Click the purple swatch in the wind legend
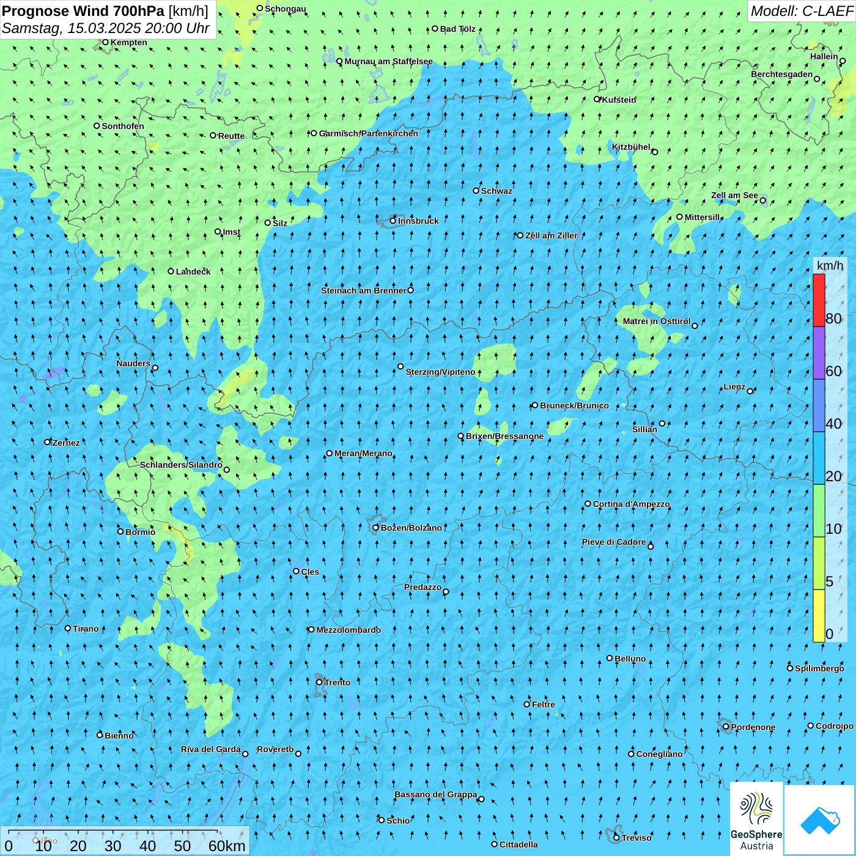This screenshot has height=856, width=856. [x=819, y=353]
